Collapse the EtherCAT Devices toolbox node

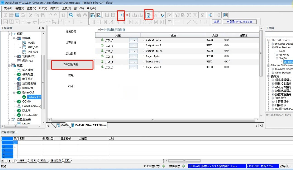(x=269, y=40)
